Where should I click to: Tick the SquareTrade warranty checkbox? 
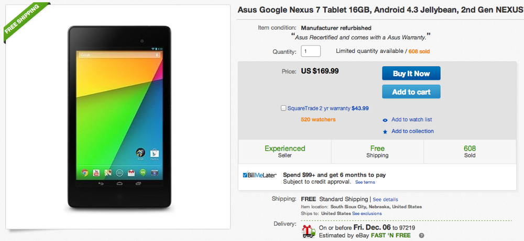(x=283, y=108)
